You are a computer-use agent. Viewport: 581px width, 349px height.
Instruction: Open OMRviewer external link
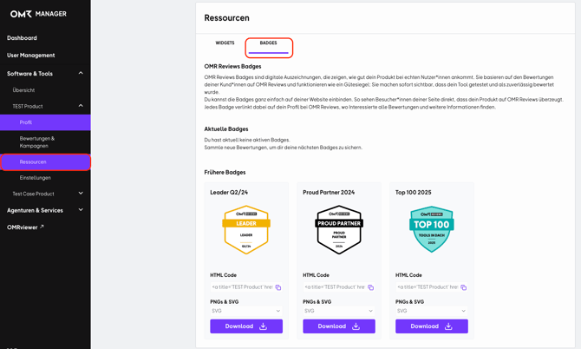tap(25, 227)
